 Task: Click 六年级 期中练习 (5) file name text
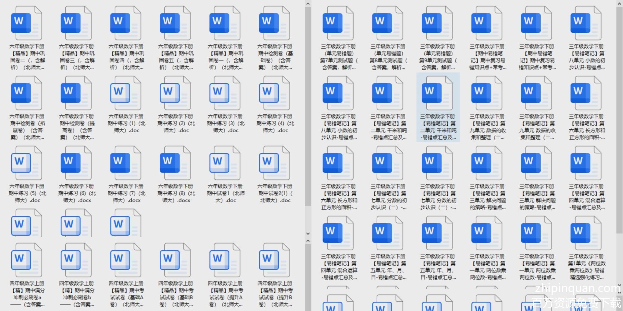27,193
